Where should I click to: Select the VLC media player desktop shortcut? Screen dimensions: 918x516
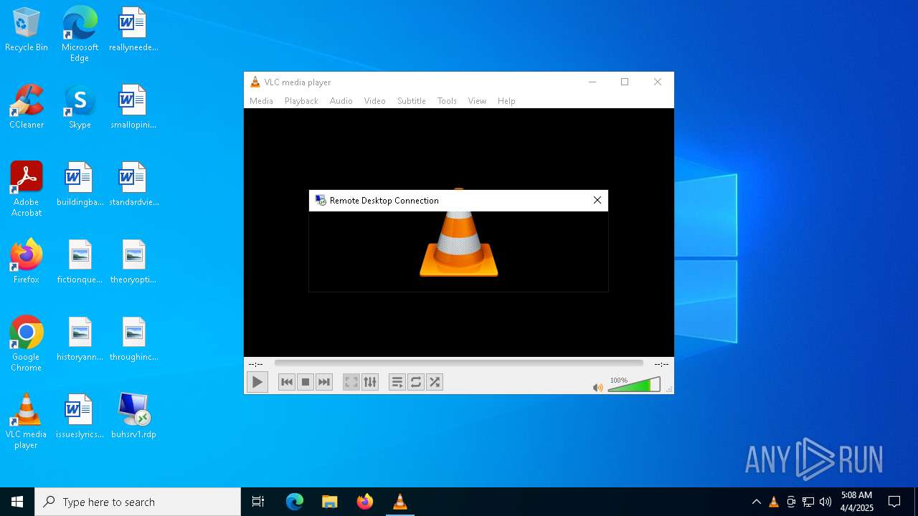tap(27, 421)
